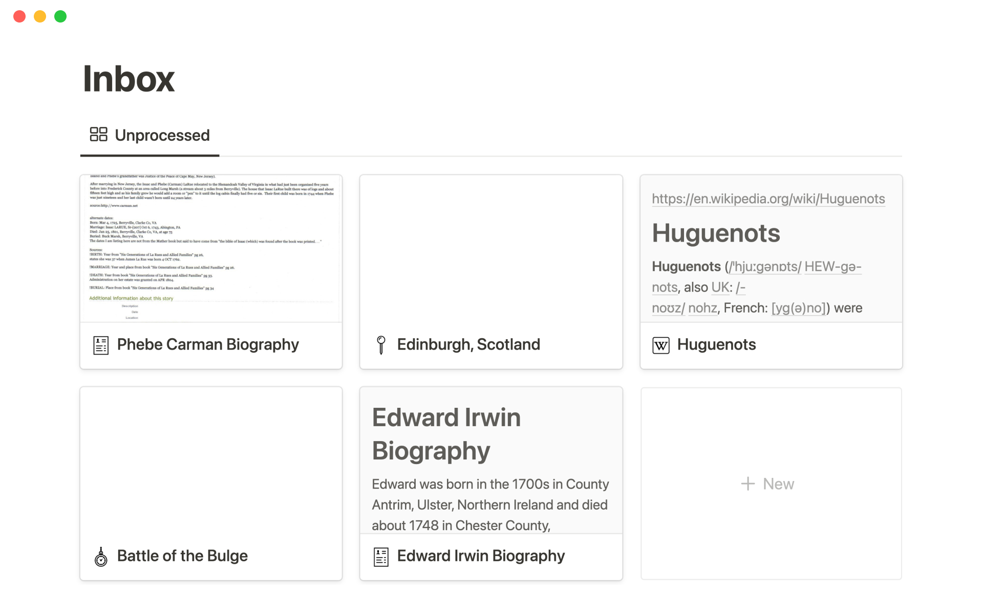Click the large Huguenots heading in preview
Screen dimensions: 983x614
click(x=715, y=233)
